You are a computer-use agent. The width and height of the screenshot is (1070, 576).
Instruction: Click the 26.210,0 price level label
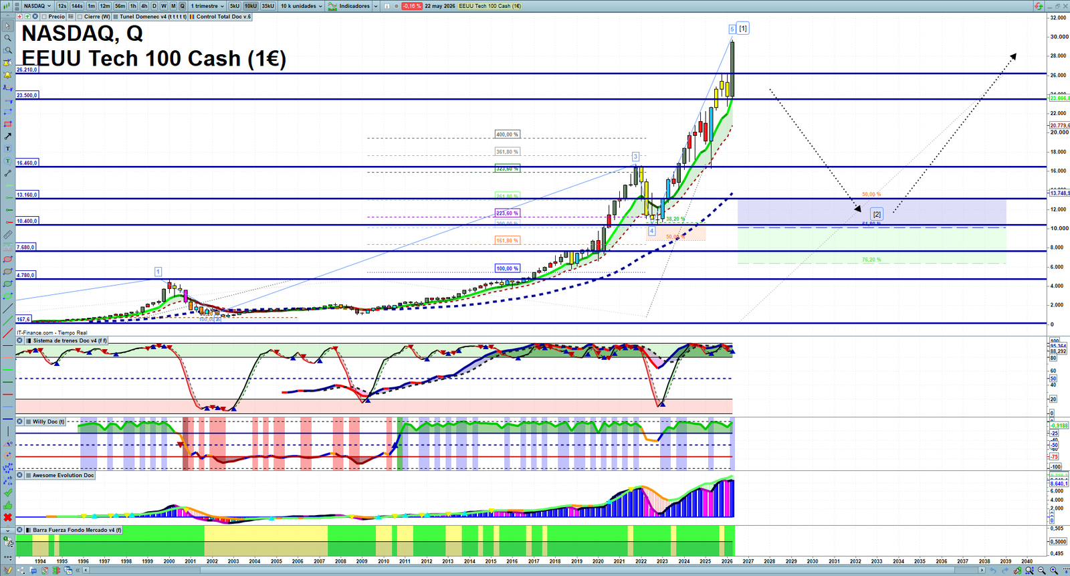coord(27,70)
